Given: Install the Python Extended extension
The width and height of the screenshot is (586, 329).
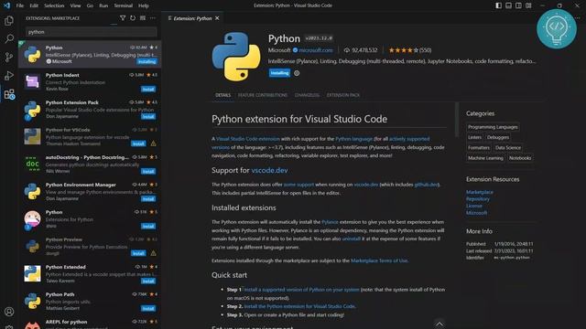Looking at the screenshot, I should pyautogui.click(x=148, y=281).
